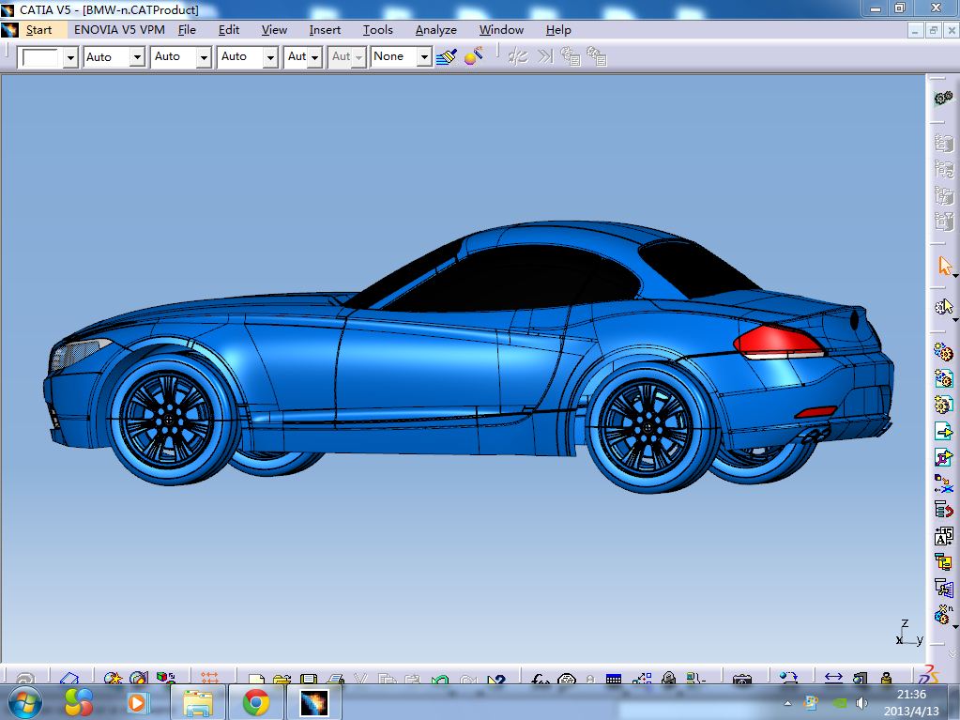Image resolution: width=960 pixels, height=720 pixels.
Task: Click the volume speaker icon
Action: pos(861,703)
